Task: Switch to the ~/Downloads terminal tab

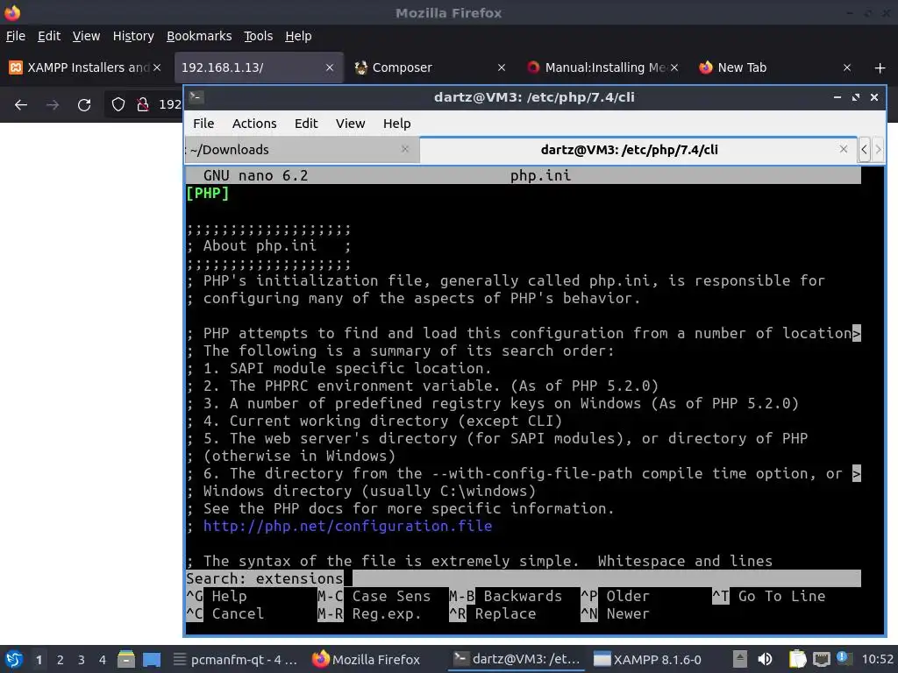Action: (301, 150)
